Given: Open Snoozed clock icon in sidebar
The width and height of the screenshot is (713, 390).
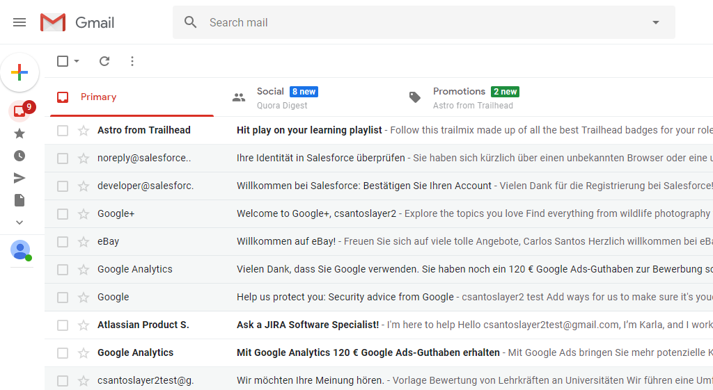Looking at the screenshot, I should click(19, 156).
